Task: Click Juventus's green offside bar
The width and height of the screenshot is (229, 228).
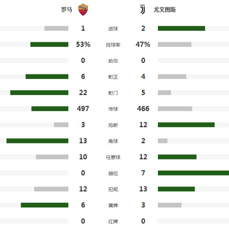Action: 193,173
